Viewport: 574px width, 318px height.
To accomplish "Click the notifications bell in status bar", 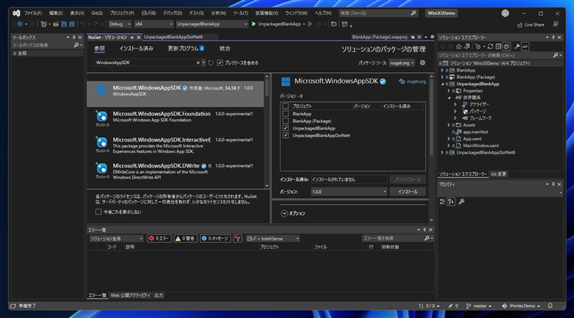I will [x=550, y=306].
